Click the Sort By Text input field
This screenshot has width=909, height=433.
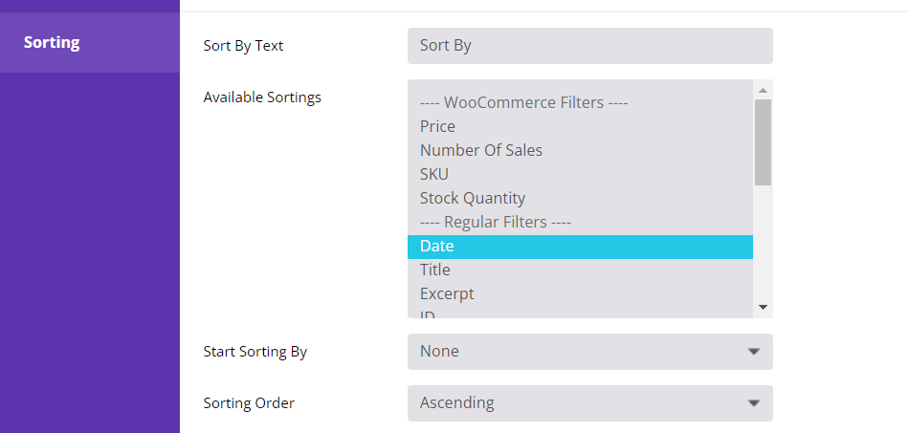[x=589, y=46]
